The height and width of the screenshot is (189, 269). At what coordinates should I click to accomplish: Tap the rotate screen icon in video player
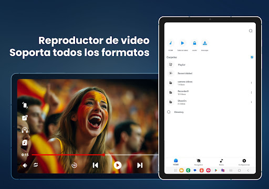coord(25,105)
